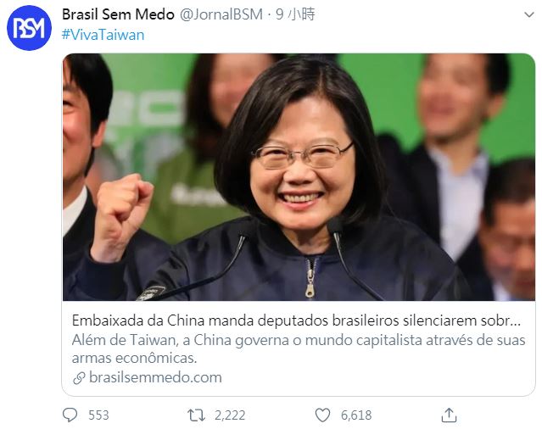Open the 9 小時 tweet timestamp
Viewport: 542px width, 429px height.
(295, 14)
